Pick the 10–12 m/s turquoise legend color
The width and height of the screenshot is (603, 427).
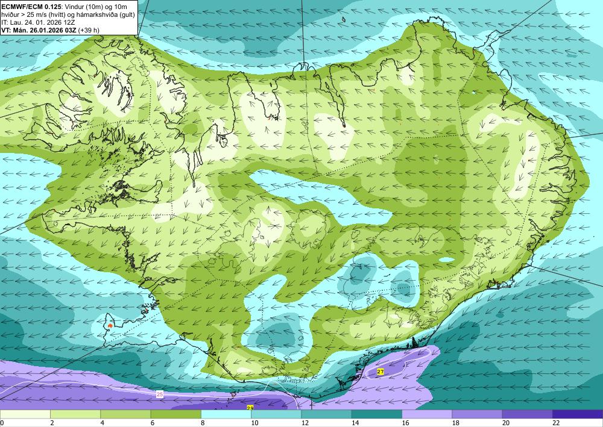[x=276, y=414]
